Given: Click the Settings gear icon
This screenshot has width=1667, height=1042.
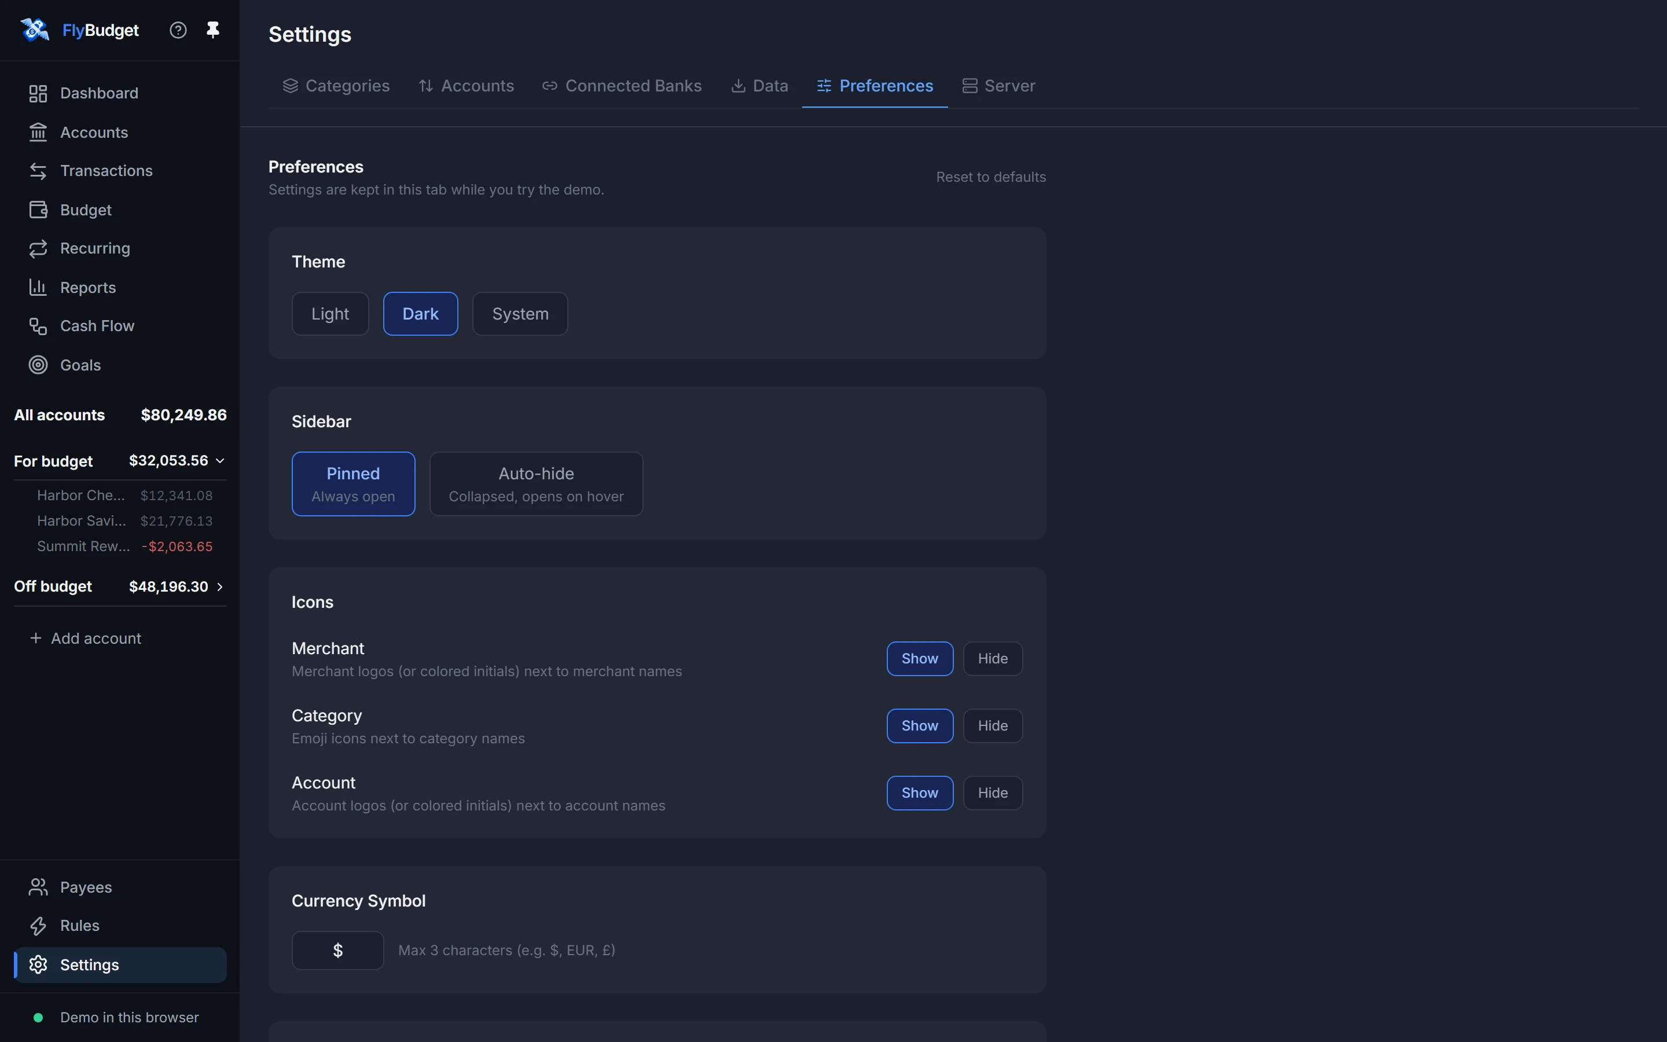Looking at the screenshot, I should 38,965.
